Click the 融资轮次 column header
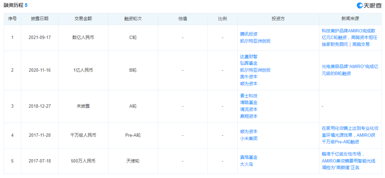The width and height of the screenshot is (385, 178). pos(133,19)
